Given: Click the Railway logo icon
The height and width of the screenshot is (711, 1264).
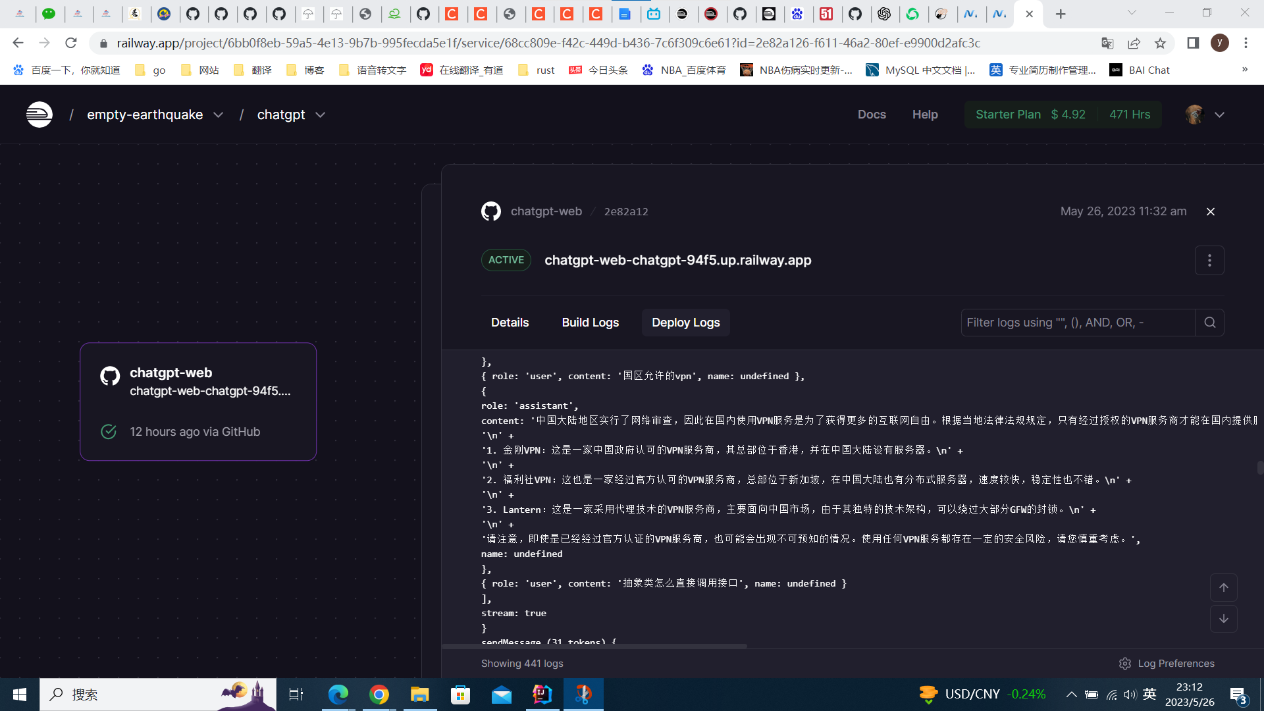Looking at the screenshot, I should point(39,115).
